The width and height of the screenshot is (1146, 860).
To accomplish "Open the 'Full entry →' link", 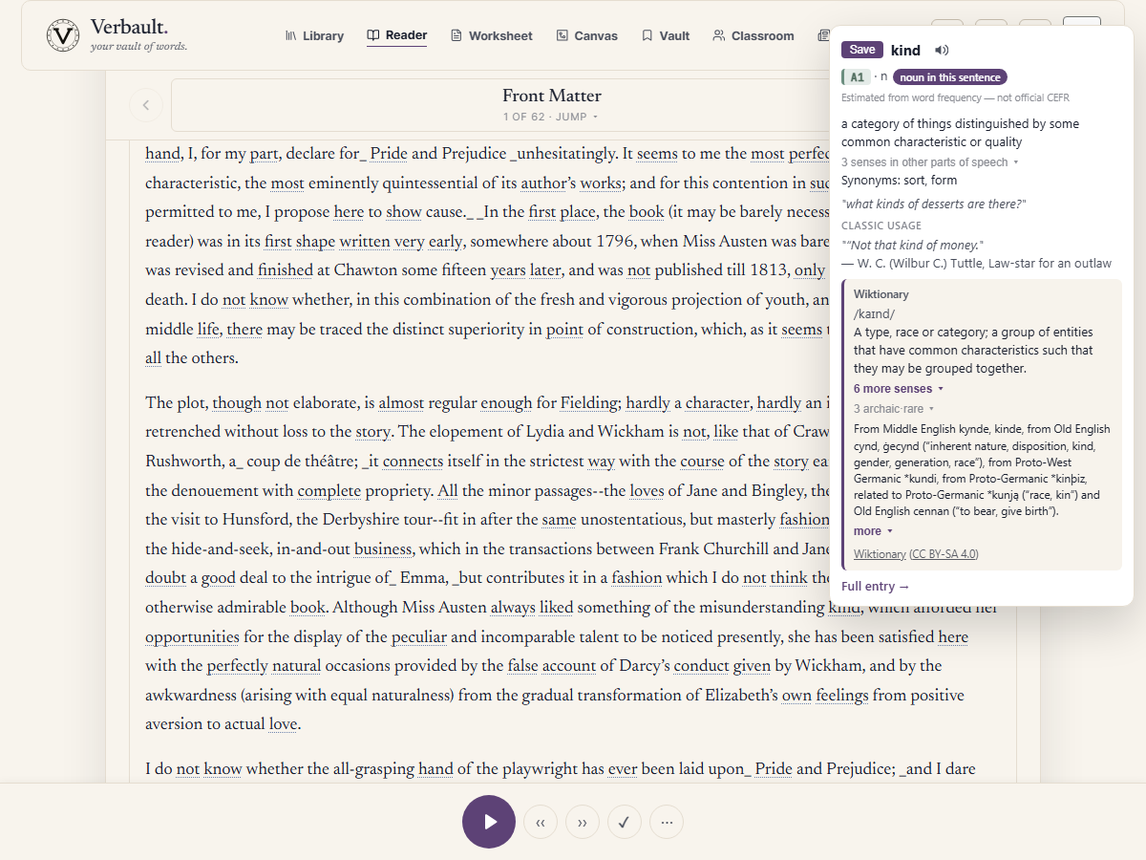I will [x=876, y=586].
